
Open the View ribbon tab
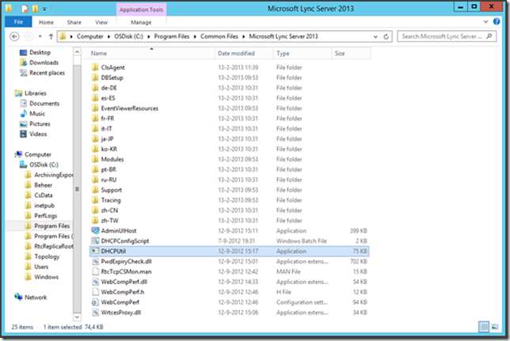pyautogui.click(x=101, y=22)
